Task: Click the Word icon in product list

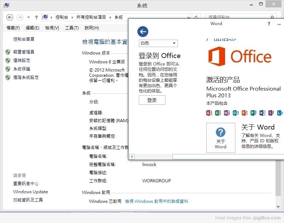Action: [262, 113]
